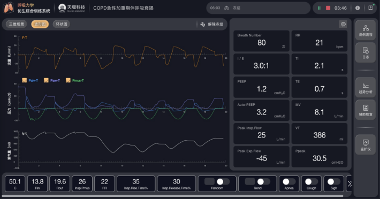380x199 pixels.
Task: Click the 解除冻结 unfreeze button
Action: coord(212,24)
